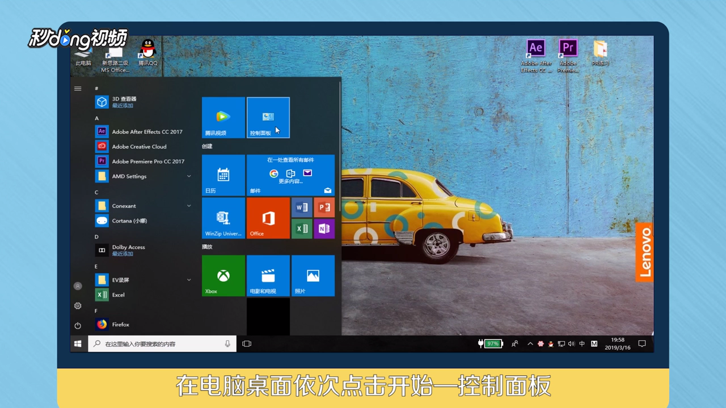
Task: Open Adobe Premiere desktop shortcut
Action: (x=568, y=56)
